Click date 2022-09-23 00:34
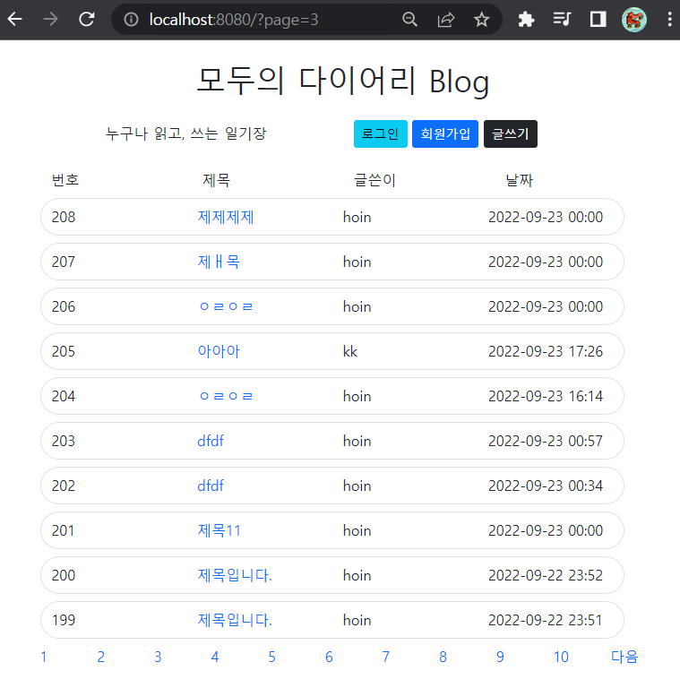 (x=546, y=486)
